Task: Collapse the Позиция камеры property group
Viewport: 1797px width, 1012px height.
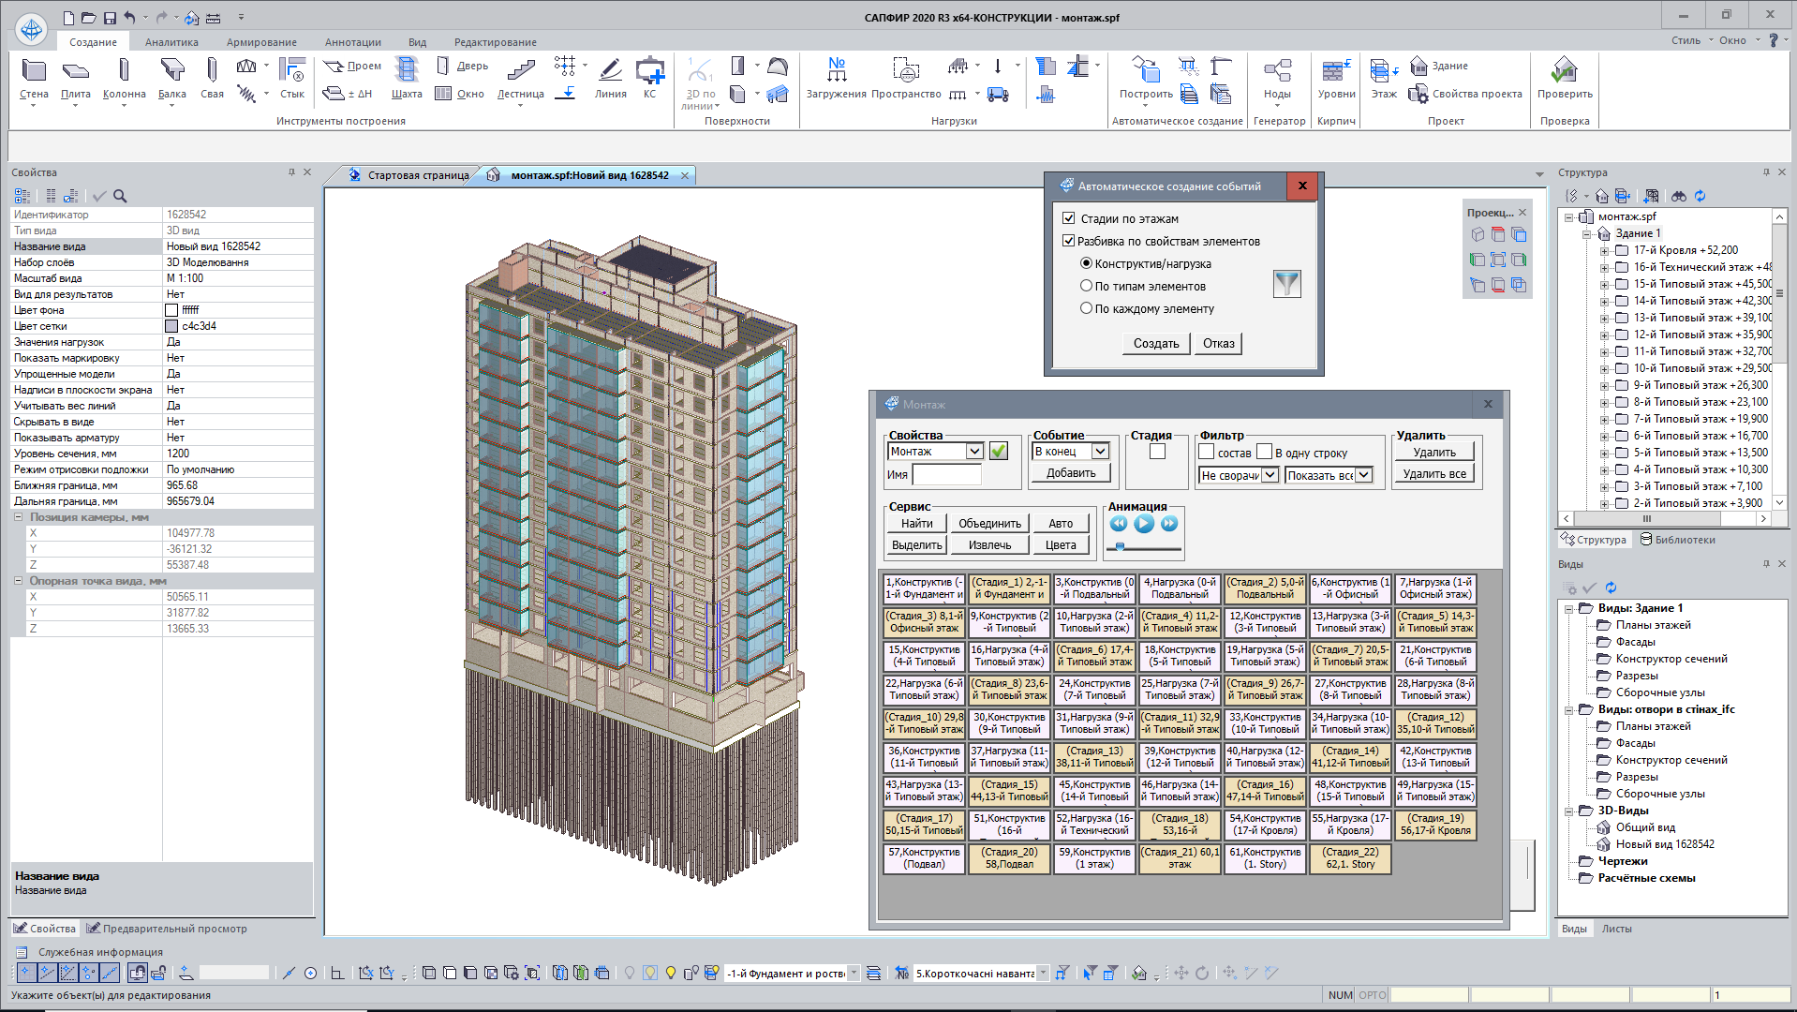Action: coord(18,517)
